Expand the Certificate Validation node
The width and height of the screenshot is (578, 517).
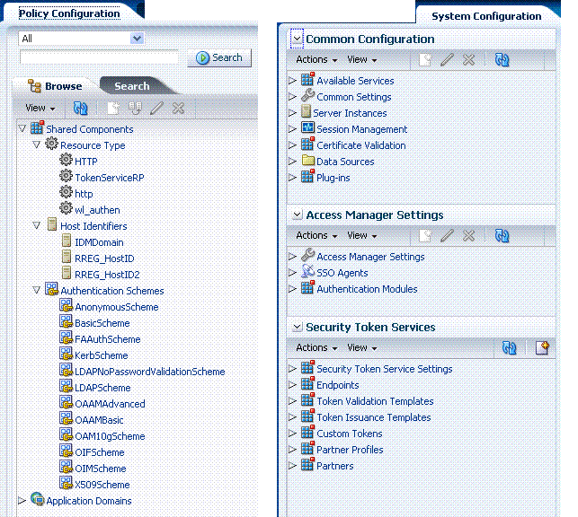pos(292,145)
